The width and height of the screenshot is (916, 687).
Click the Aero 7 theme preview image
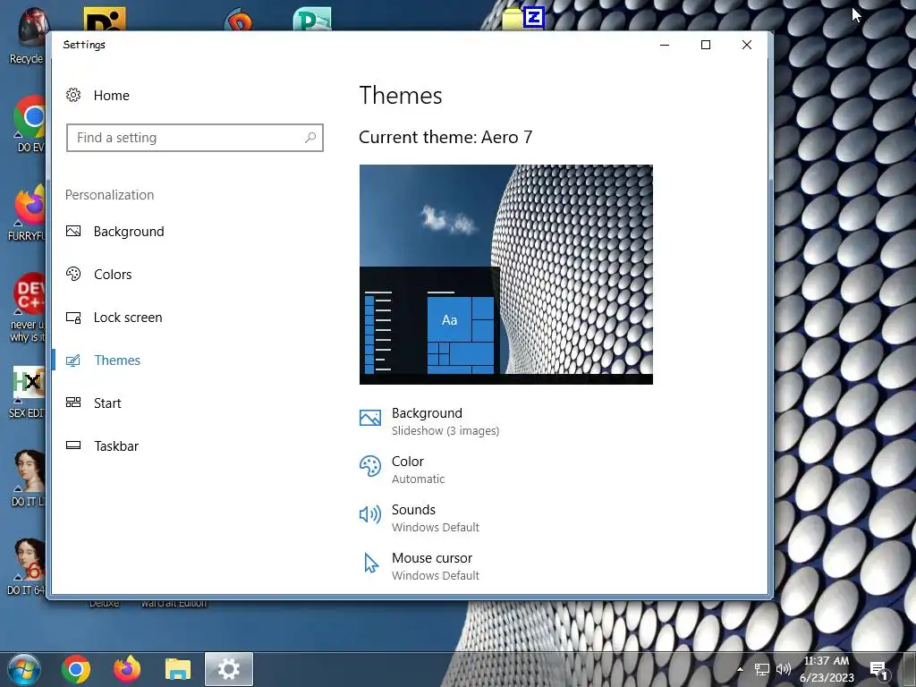click(506, 275)
